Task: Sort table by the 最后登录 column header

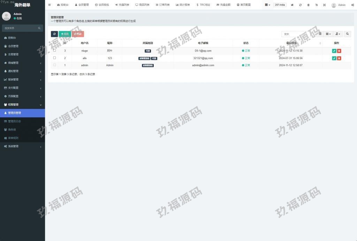Action: coord(291,43)
